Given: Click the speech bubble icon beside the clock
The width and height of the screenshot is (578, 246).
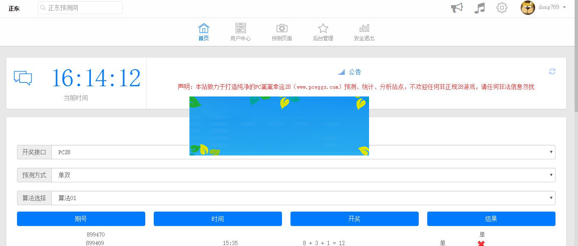Looking at the screenshot, I should click(23, 78).
